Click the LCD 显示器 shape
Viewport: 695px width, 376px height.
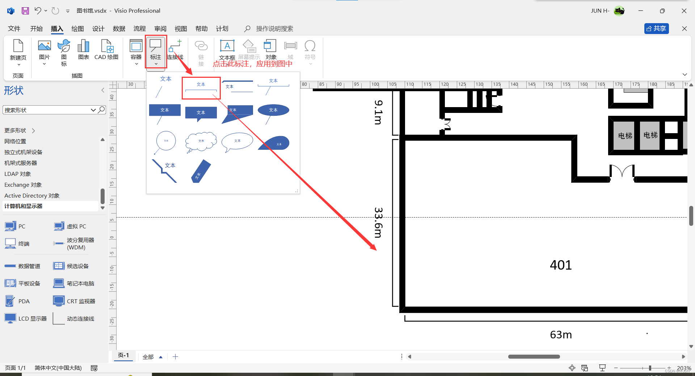click(26, 318)
